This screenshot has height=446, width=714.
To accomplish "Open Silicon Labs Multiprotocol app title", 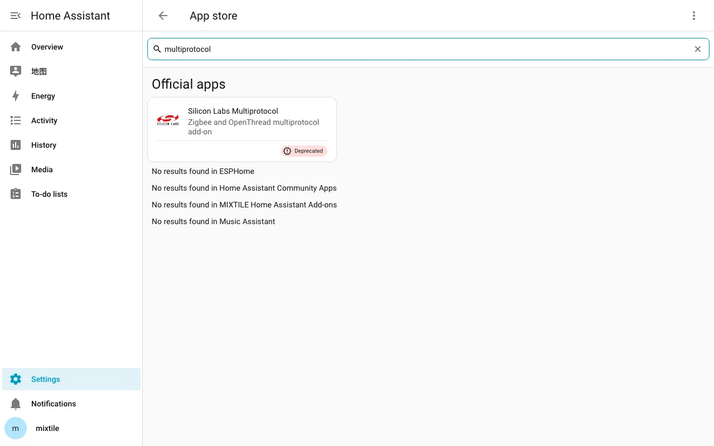I will pos(233,111).
